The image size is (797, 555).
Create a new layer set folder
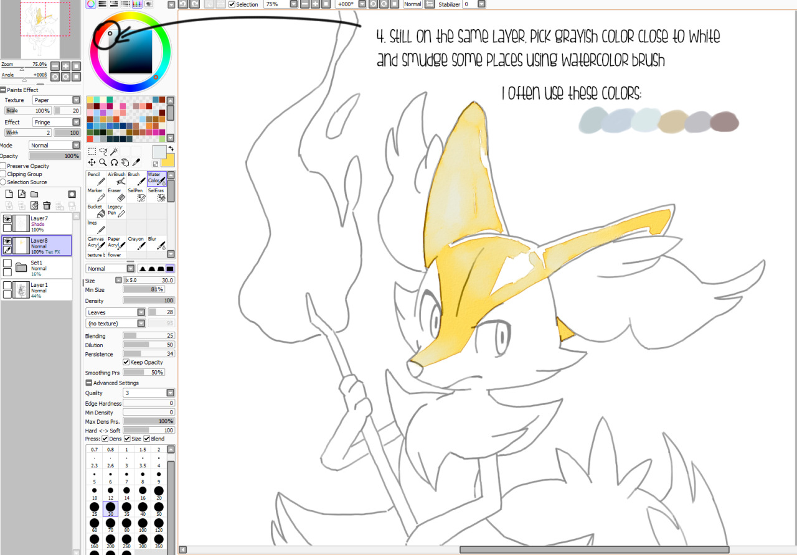pos(34,194)
